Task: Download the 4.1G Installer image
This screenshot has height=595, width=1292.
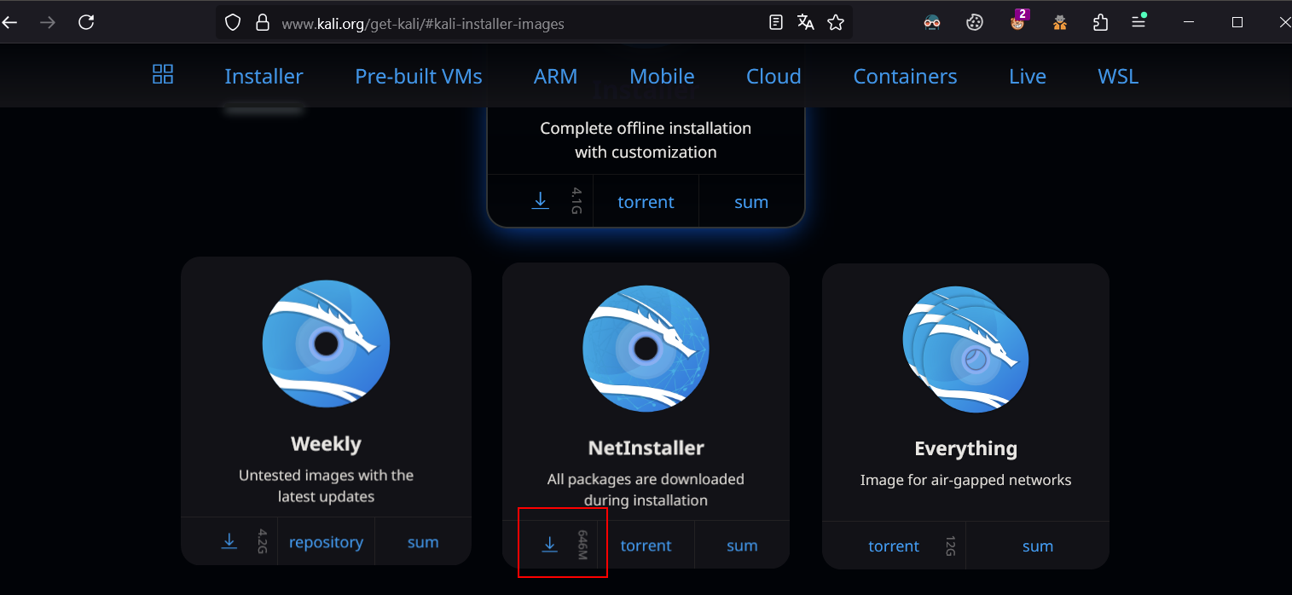Action: pyautogui.click(x=541, y=201)
